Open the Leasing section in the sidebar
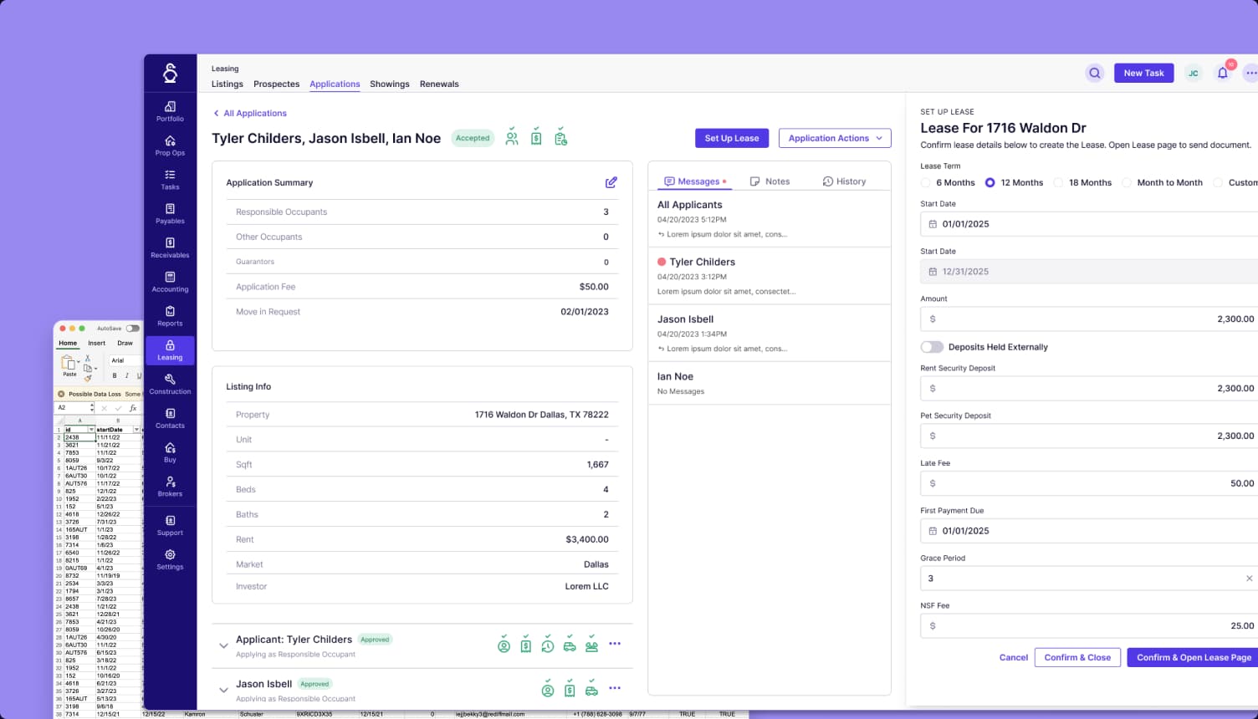Viewport: 1258px width, 719px height. click(x=170, y=351)
